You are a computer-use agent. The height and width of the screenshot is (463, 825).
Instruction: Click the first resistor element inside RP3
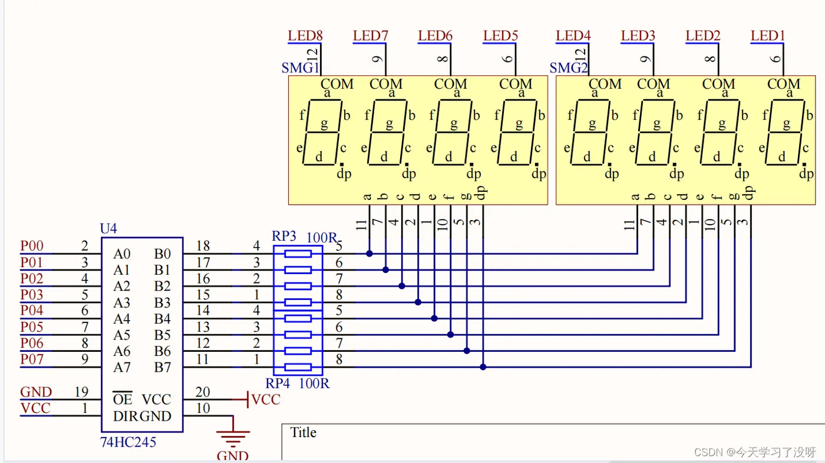[298, 253]
